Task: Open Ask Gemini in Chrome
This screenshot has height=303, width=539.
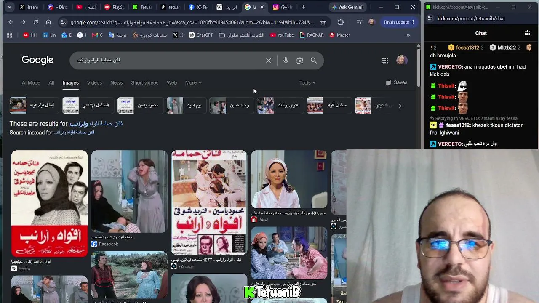Action: tap(347, 7)
